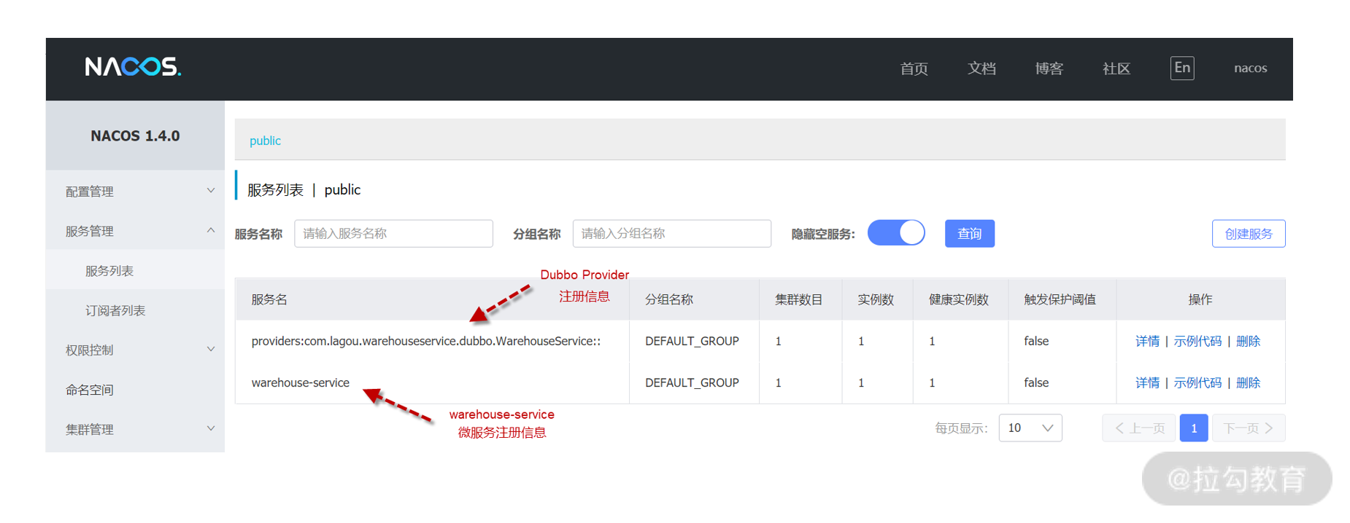Toggle the hide empty services switch
The image size is (1350, 523).
[x=895, y=233]
